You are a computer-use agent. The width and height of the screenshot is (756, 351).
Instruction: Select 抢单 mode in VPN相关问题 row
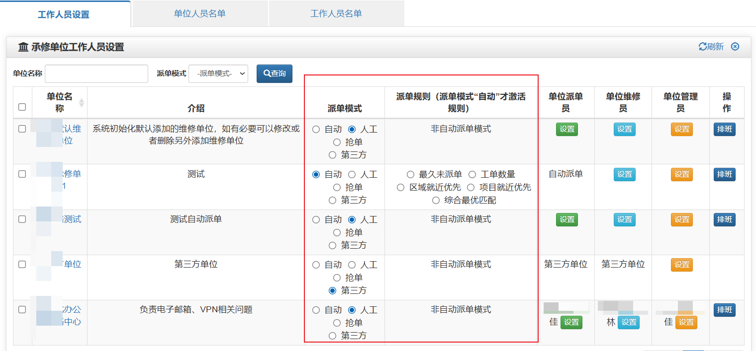[x=337, y=323]
